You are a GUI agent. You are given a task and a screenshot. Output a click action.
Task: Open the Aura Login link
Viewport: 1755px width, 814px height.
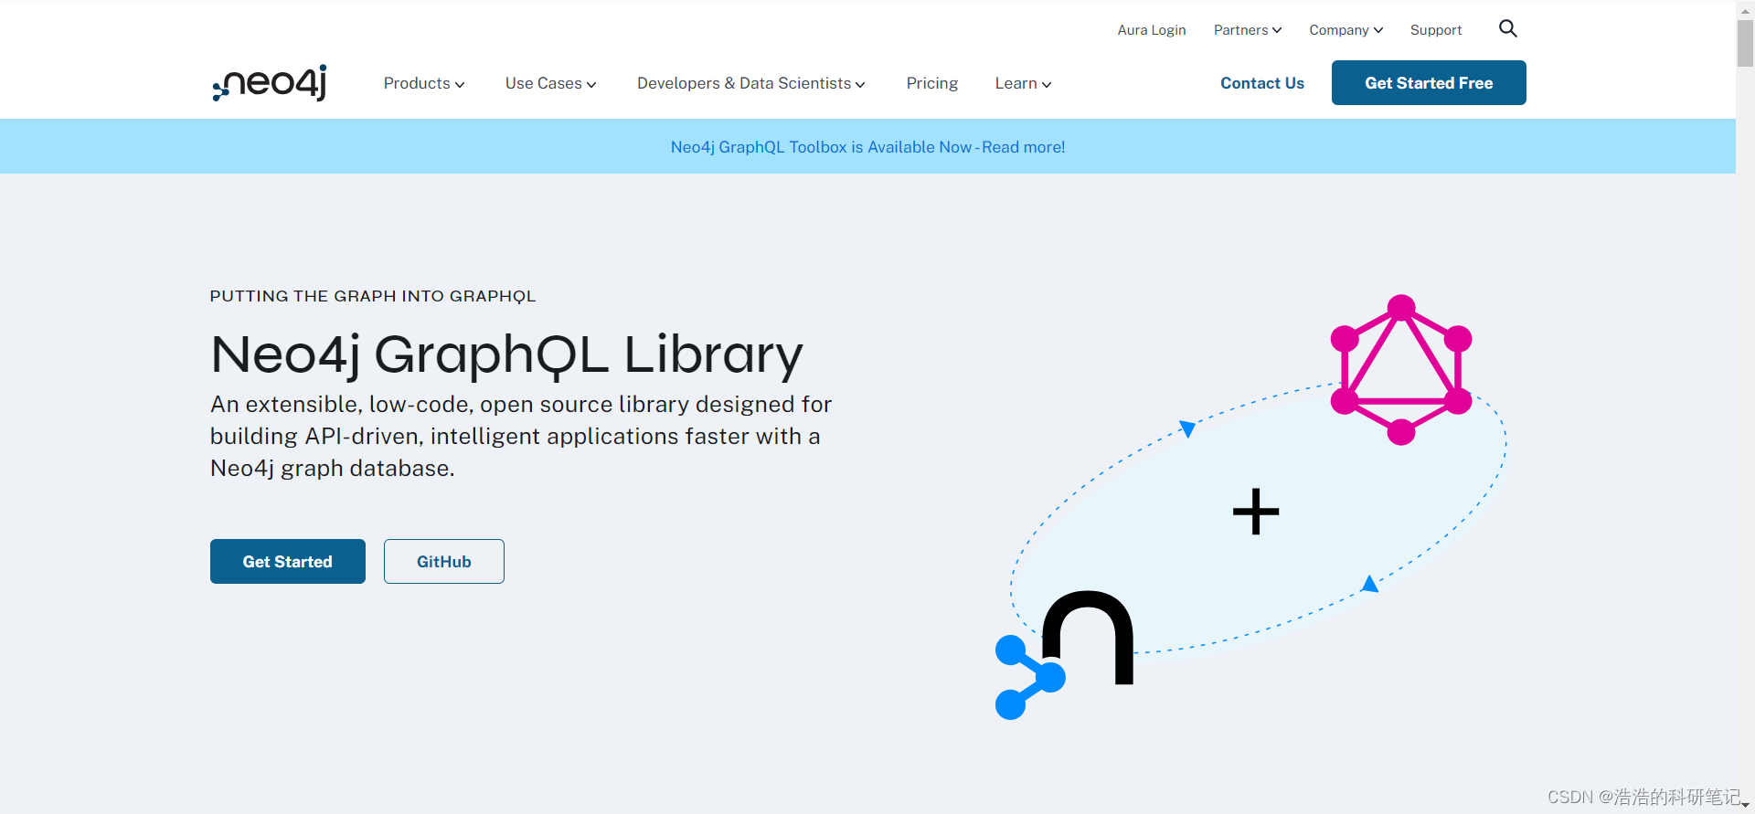1152,30
